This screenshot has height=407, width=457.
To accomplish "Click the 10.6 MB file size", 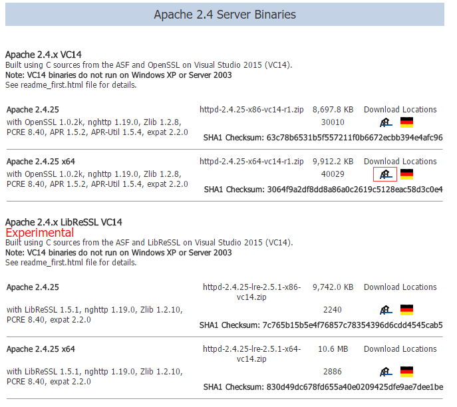I will [x=333, y=349].
